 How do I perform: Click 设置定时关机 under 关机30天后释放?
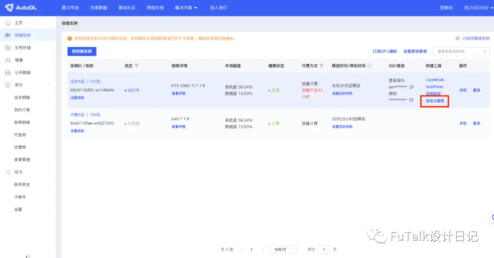[342, 94]
